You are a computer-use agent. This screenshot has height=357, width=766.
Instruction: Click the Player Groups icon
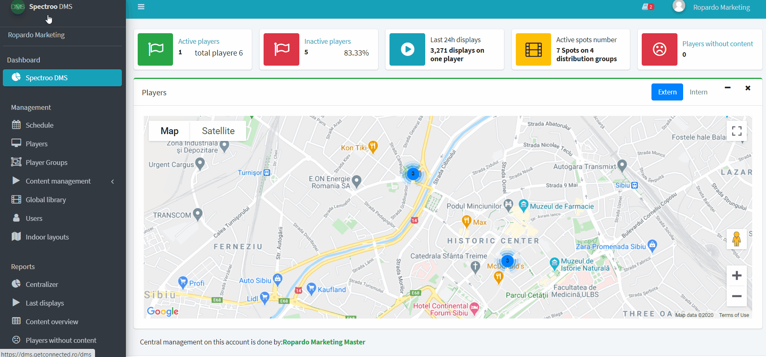(16, 162)
